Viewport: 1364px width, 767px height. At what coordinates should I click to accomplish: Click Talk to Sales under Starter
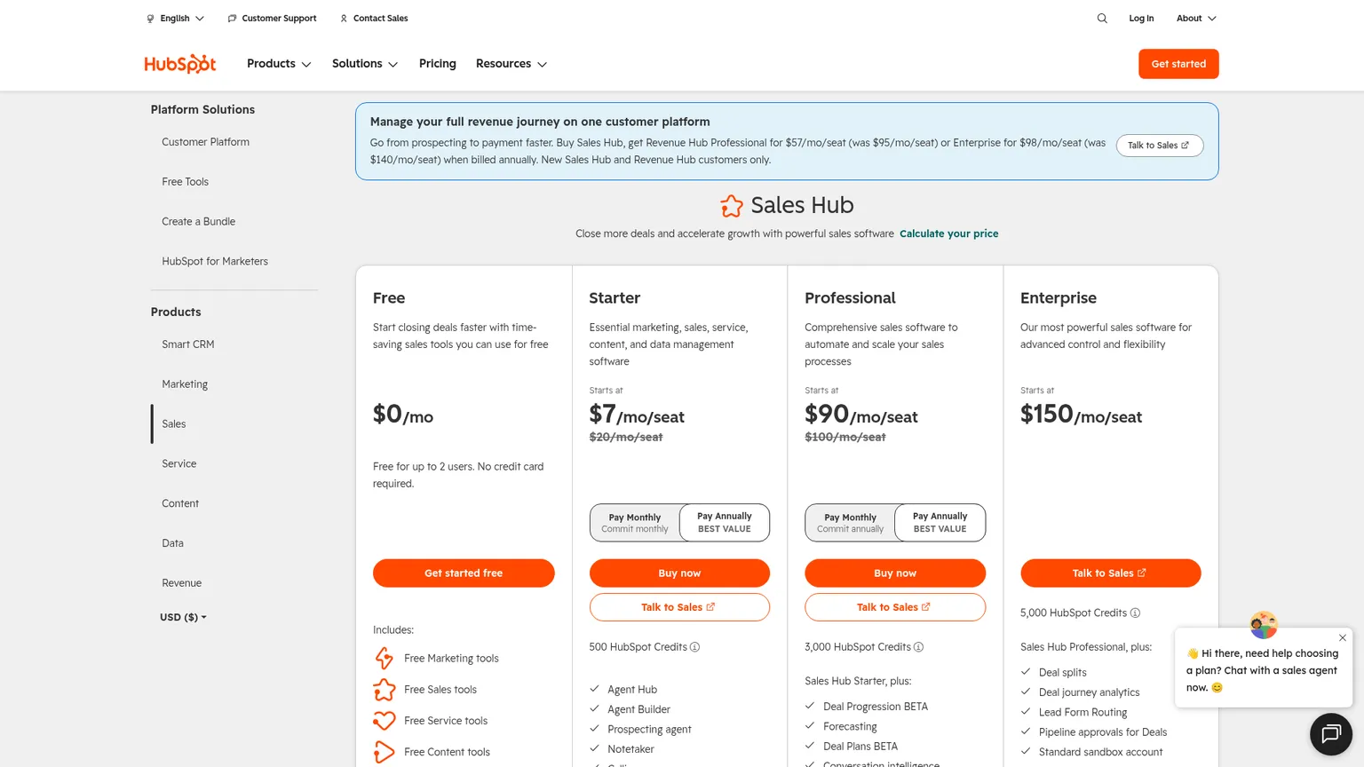click(x=679, y=607)
